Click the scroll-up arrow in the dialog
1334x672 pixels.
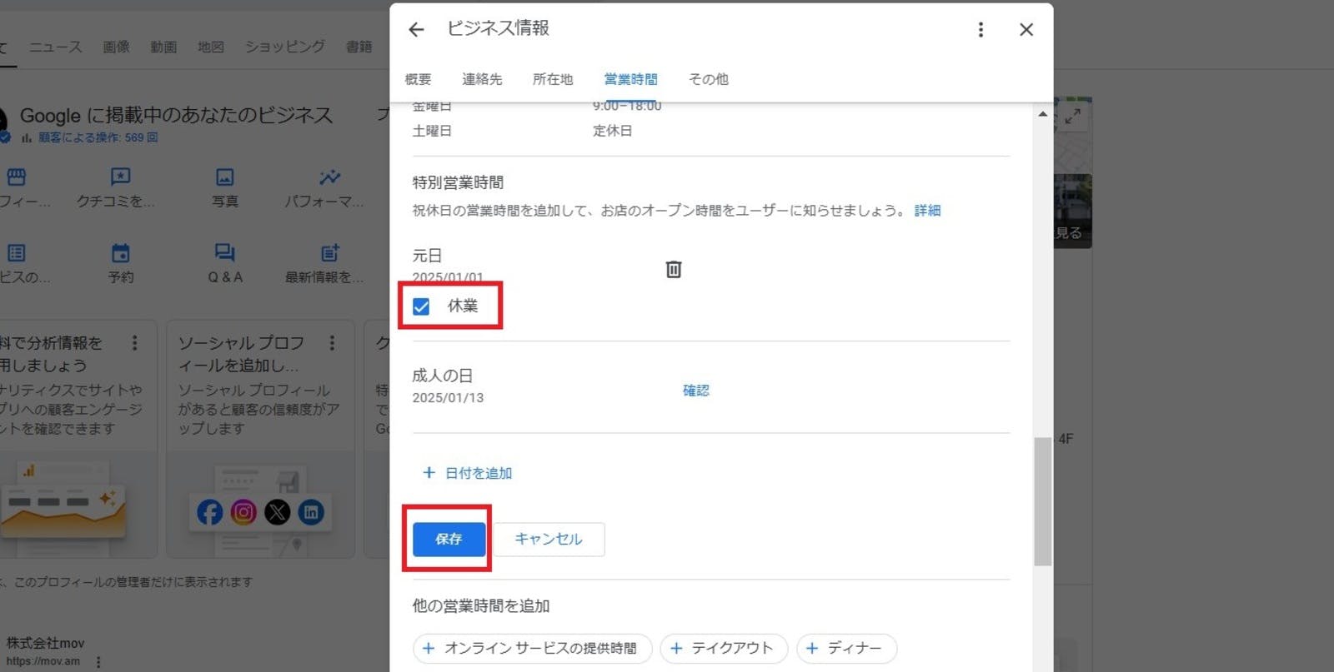[x=1042, y=114]
